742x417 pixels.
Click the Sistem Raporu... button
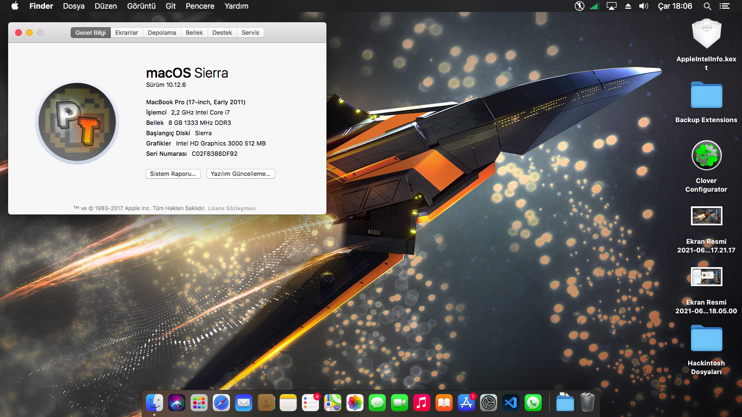click(173, 174)
